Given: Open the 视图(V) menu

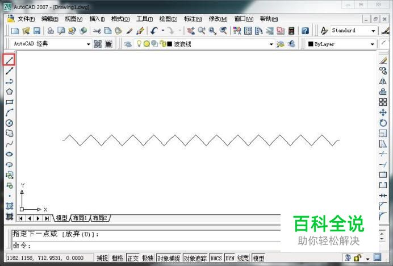Looking at the screenshot, I should click(73, 19).
